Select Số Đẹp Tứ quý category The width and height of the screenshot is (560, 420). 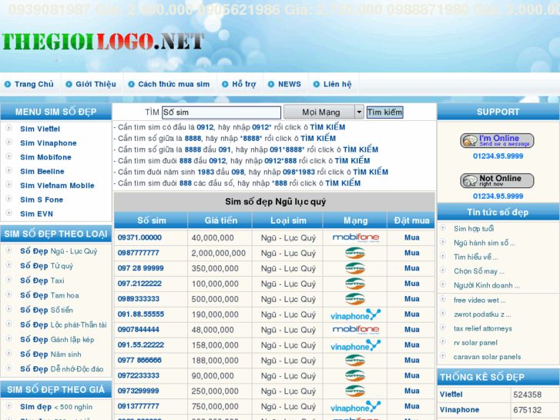pyautogui.click(x=46, y=266)
